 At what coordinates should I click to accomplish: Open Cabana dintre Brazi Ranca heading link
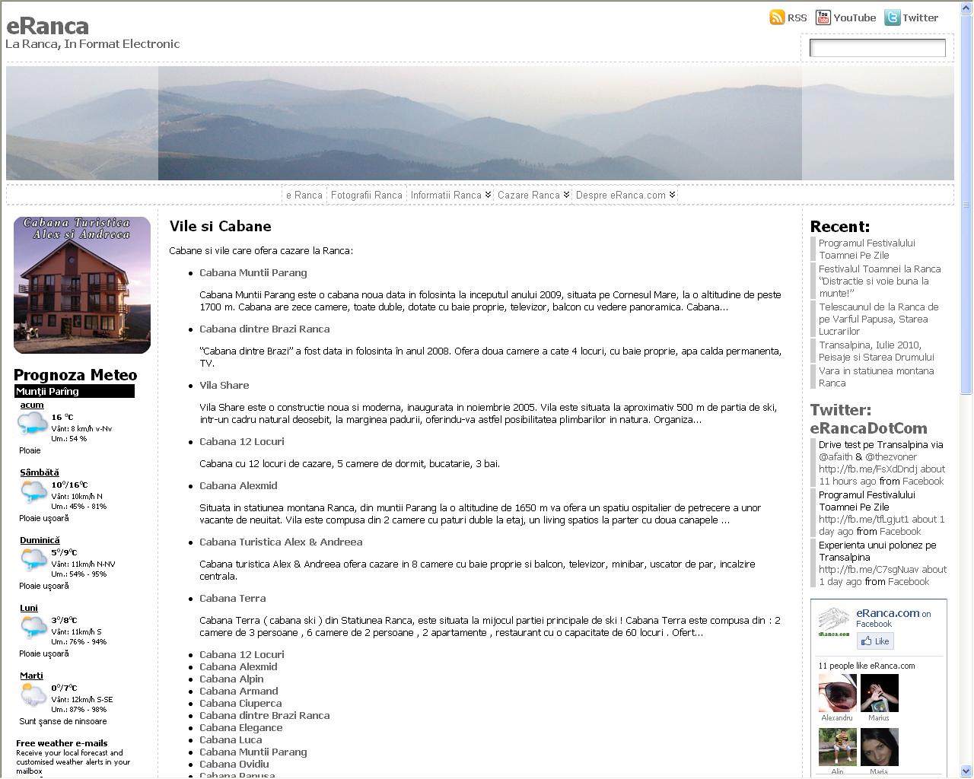click(265, 329)
